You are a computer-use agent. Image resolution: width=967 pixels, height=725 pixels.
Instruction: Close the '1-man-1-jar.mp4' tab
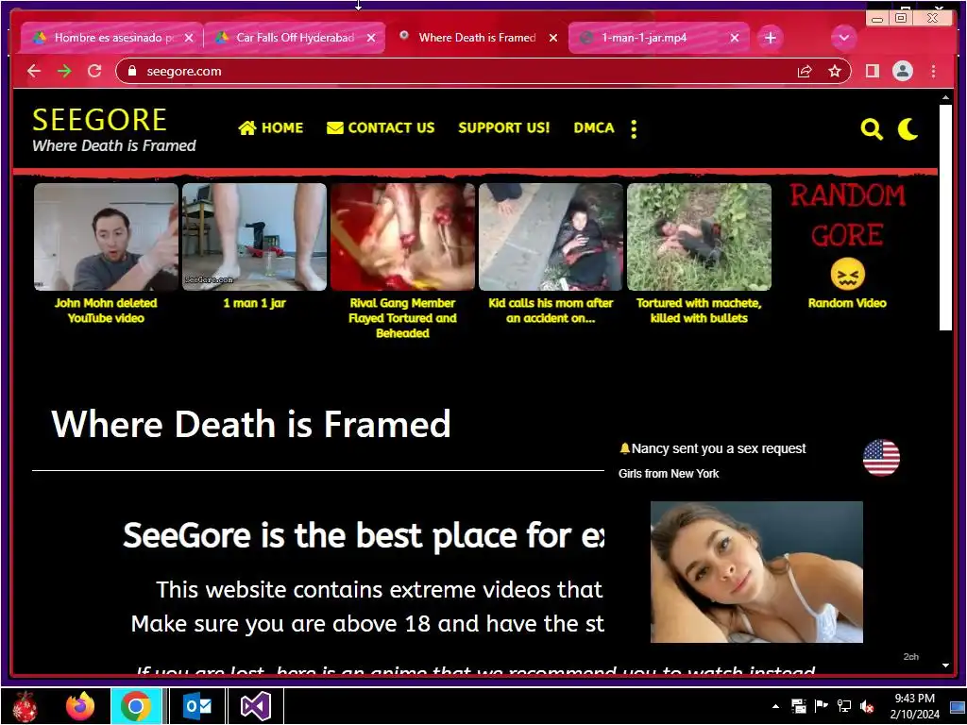click(735, 38)
